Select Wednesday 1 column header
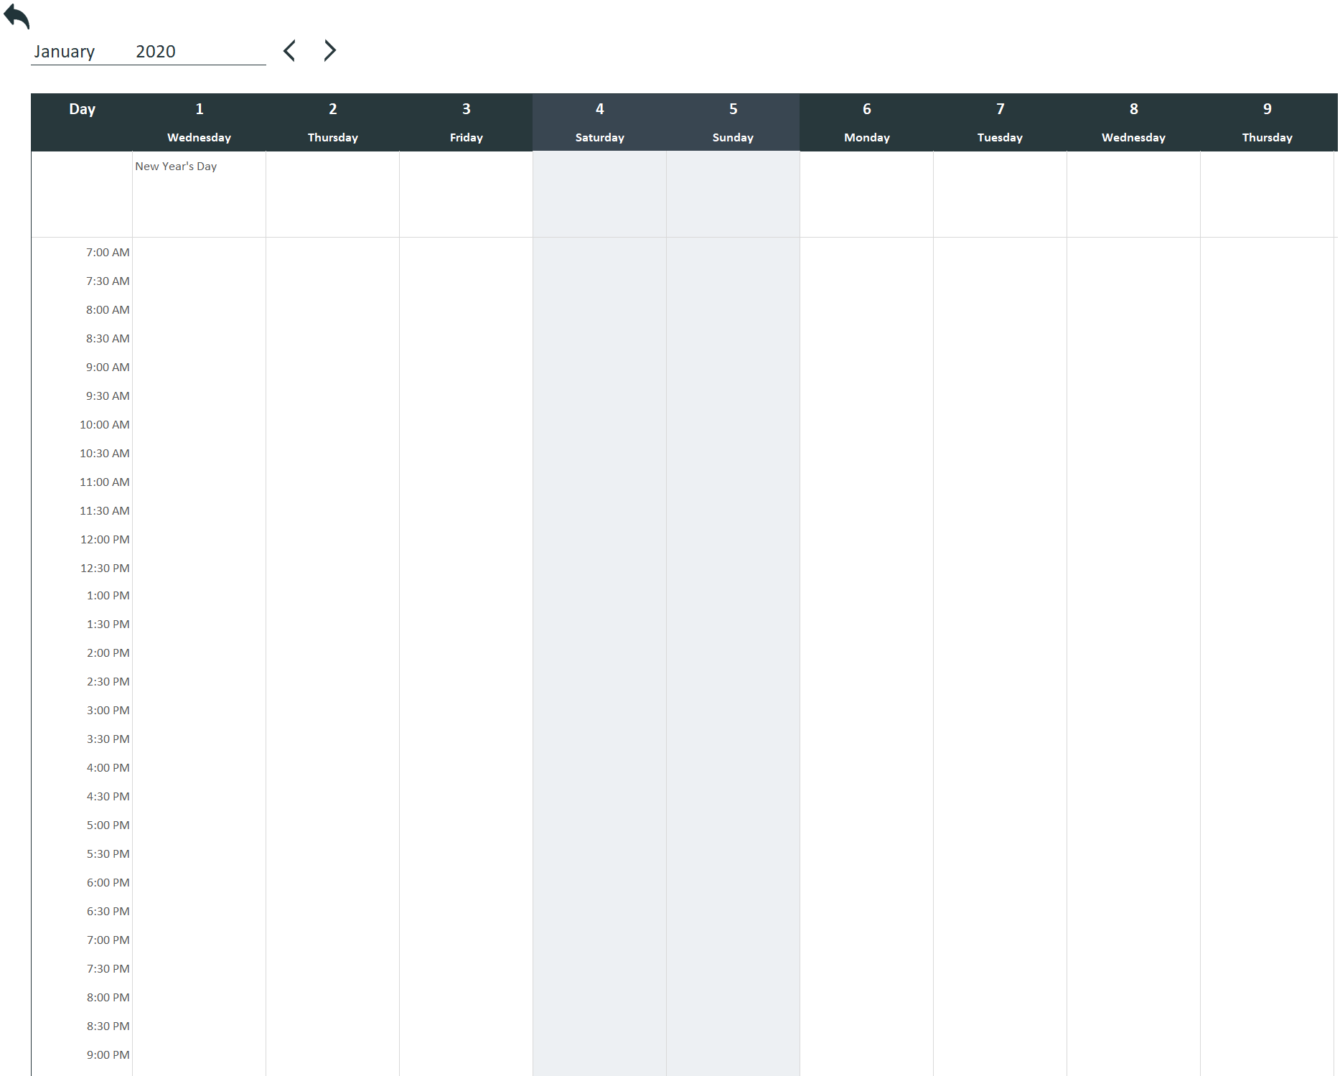The height and width of the screenshot is (1076, 1340). (199, 122)
